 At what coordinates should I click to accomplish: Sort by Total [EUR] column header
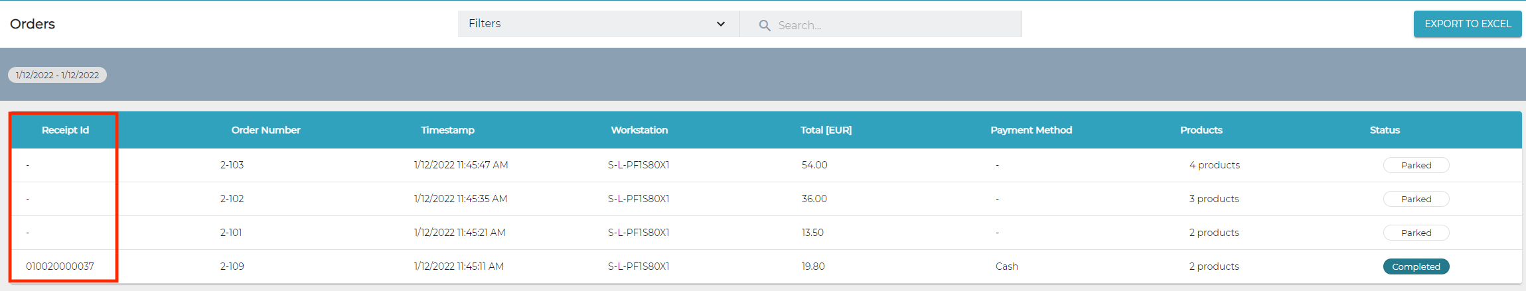pos(826,130)
